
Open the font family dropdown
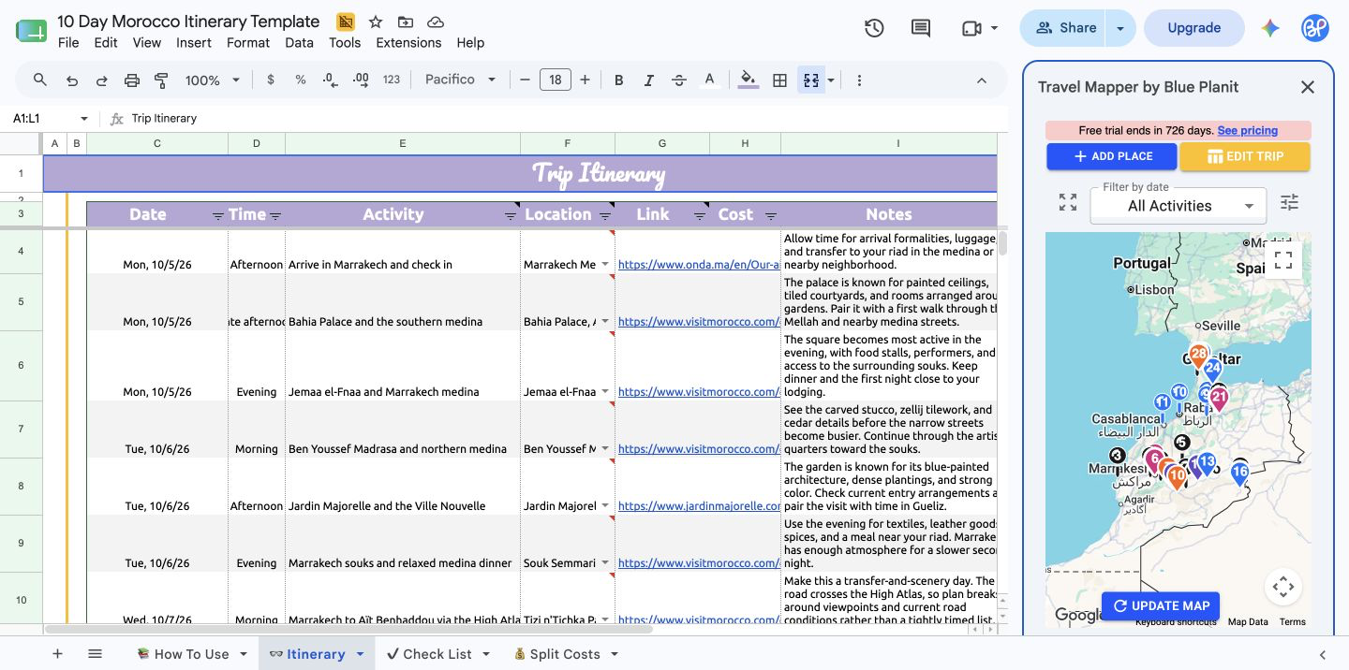460,80
